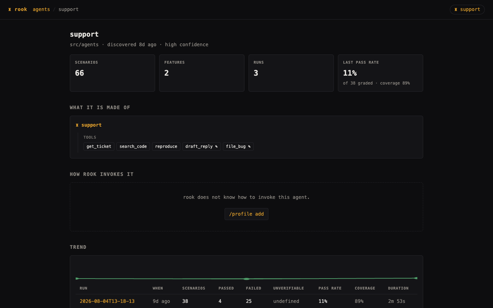The height and width of the screenshot is (308, 493).
Task: Open run 2026-08-04T13-18-13
Action: click(x=107, y=301)
